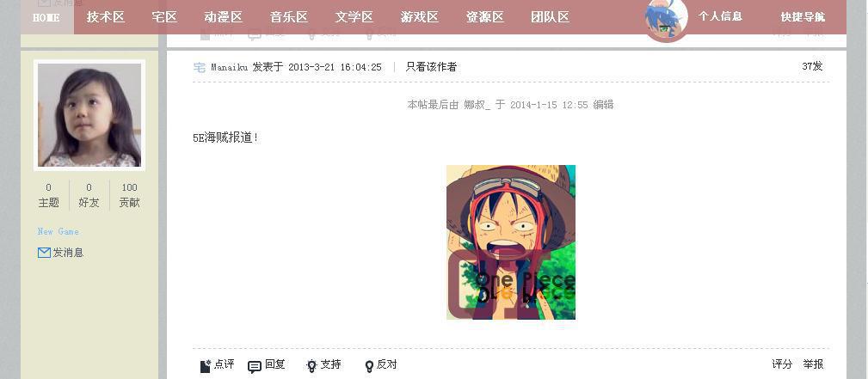Switch to the 音乐区 section

(289, 17)
